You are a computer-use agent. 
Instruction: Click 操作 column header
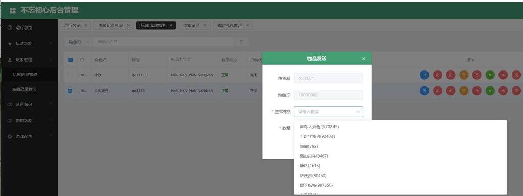(470, 60)
